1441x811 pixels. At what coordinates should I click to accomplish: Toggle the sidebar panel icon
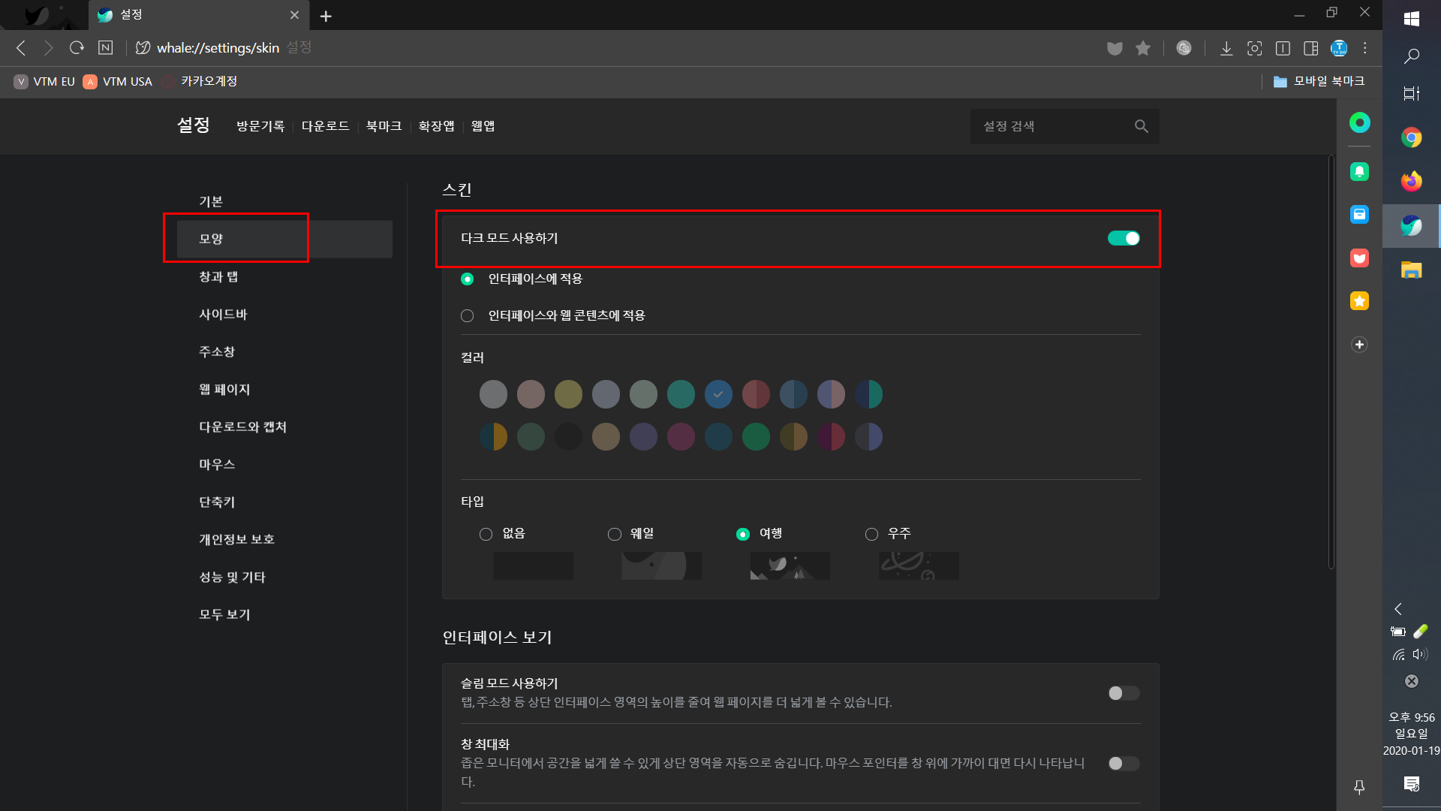(1311, 48)
